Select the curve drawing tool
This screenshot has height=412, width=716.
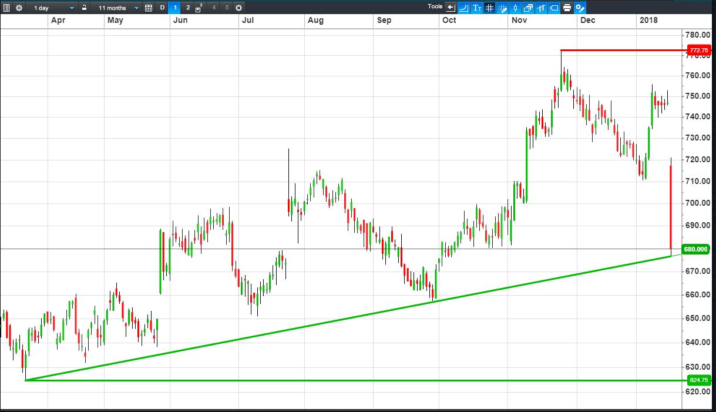click(x=463, y=8)
